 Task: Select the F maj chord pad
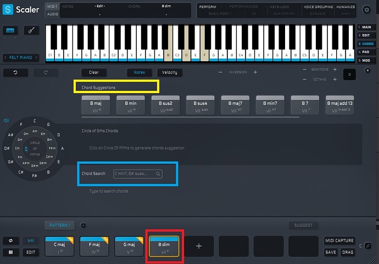[94, 246]
